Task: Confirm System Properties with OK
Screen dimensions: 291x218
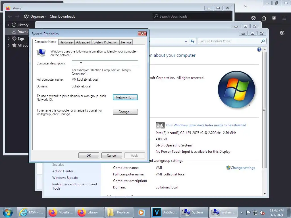Action: click(x=89, y=156)
